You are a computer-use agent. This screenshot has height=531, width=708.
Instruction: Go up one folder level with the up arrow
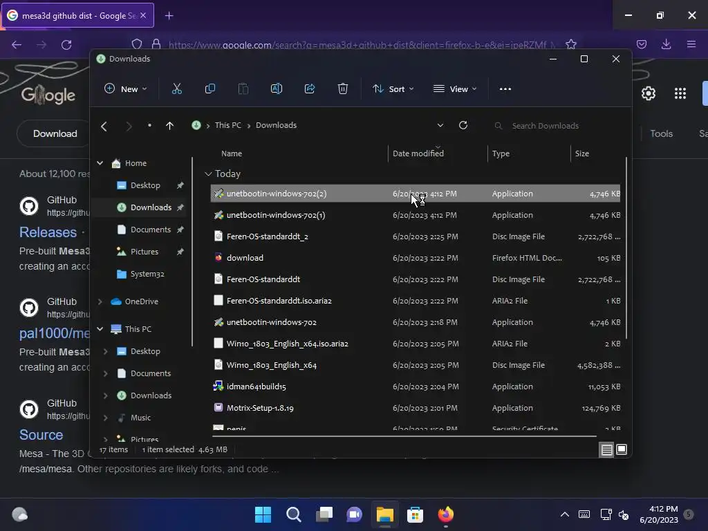(169, 126)
